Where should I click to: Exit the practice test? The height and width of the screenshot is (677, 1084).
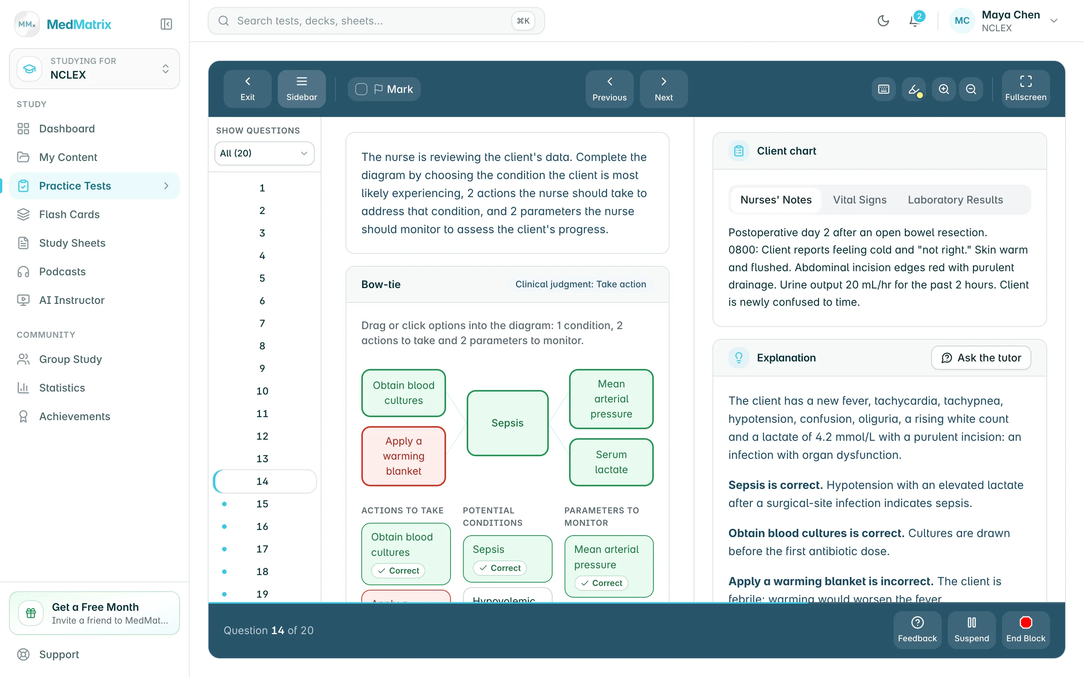click(x=247, y=89)
